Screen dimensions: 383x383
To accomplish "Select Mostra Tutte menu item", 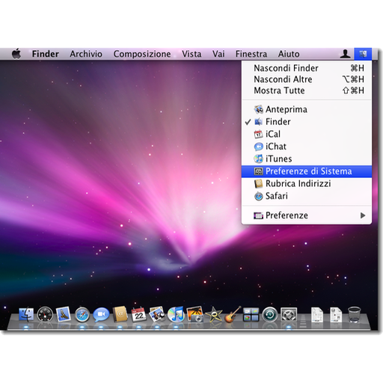I will (x=307, y=91).
